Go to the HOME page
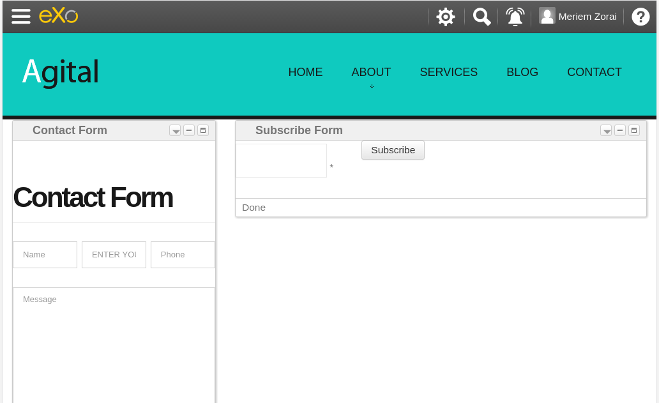The image size is (659, 403). point(305,72)
